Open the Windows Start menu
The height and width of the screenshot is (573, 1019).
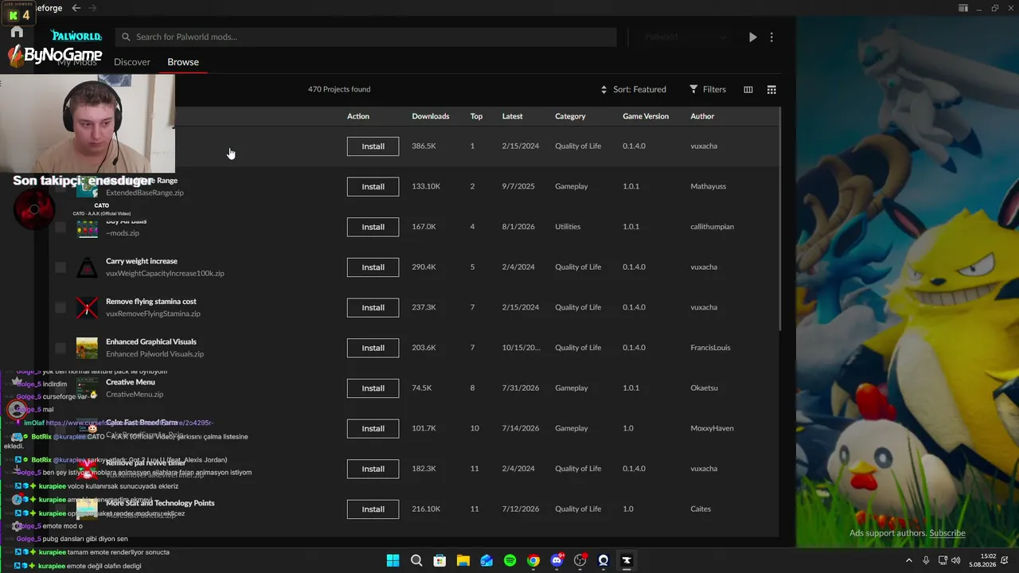(x=392, y=560)
